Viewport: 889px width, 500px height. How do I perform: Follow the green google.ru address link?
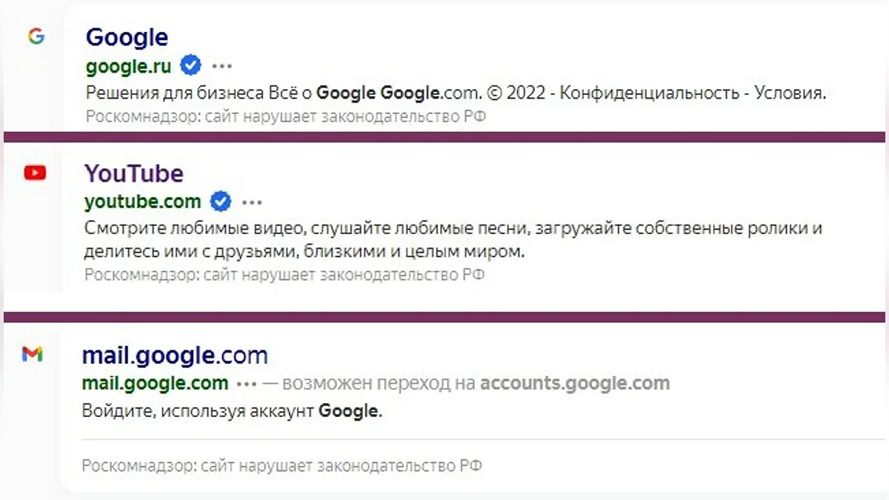click(128, 66)
